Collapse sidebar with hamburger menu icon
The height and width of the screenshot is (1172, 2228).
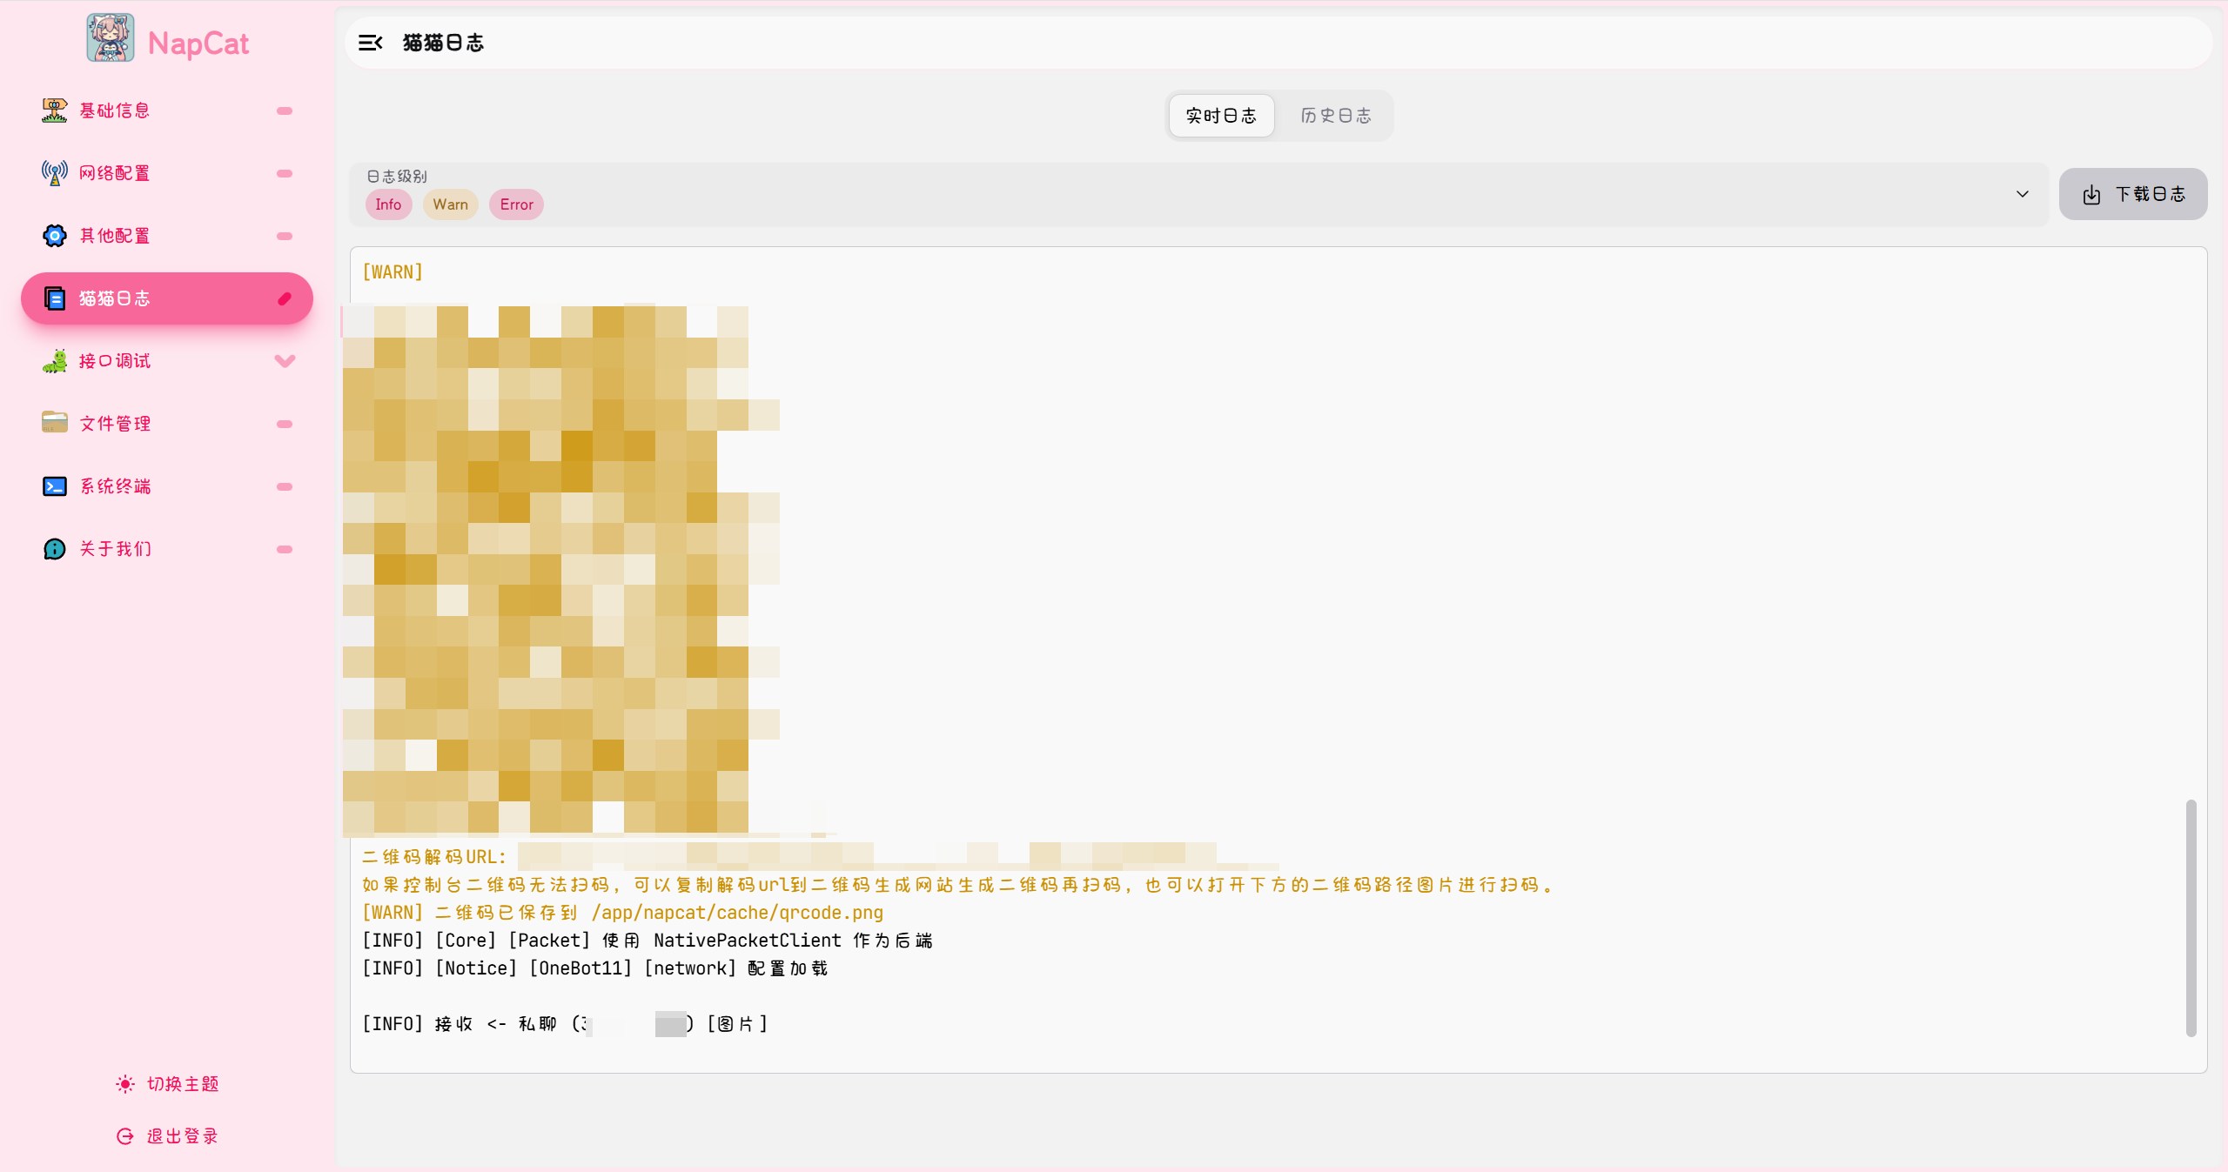click(370, 43)
